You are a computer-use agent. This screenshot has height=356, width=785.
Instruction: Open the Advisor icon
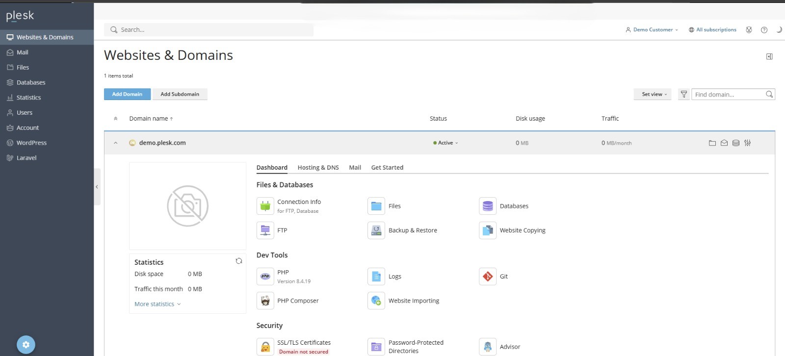(x=488, y=347)
